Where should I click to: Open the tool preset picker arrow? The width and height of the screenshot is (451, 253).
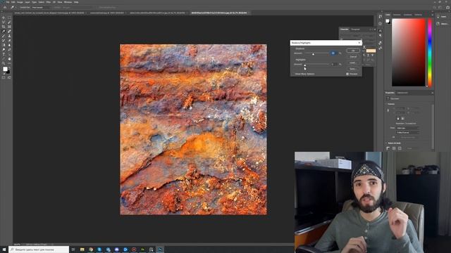[x=16, y=8]
